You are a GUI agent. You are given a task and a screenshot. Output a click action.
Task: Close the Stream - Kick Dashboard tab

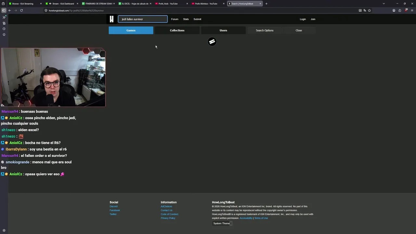pos(77,4)
